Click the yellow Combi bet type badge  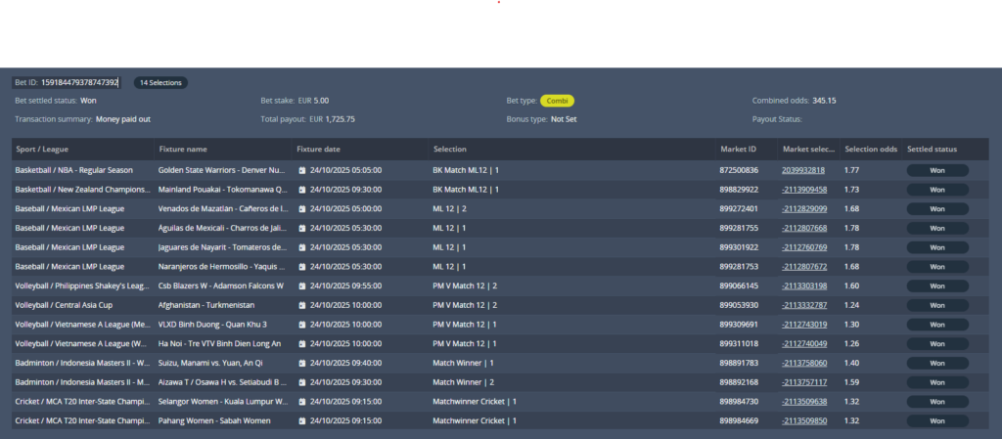pyautogui.click(x=557, y=101)
